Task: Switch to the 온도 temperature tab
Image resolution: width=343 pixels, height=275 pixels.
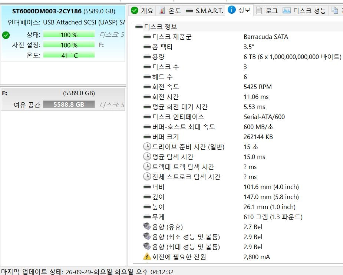Action: [x=170, y=10]
